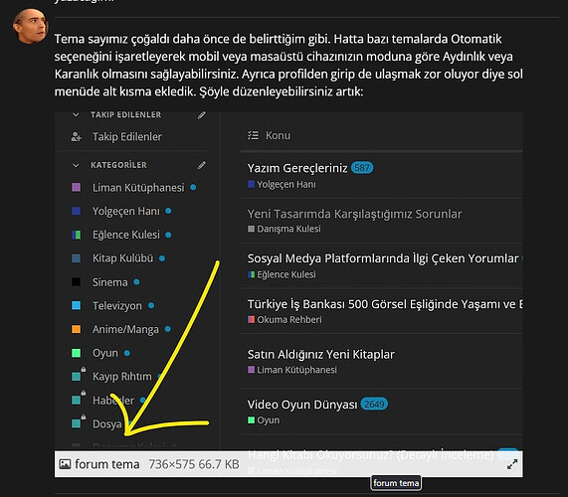Click the unread dot next to Sinema
Viewport: 568px width, 497px height.
(x=136, y=282)
